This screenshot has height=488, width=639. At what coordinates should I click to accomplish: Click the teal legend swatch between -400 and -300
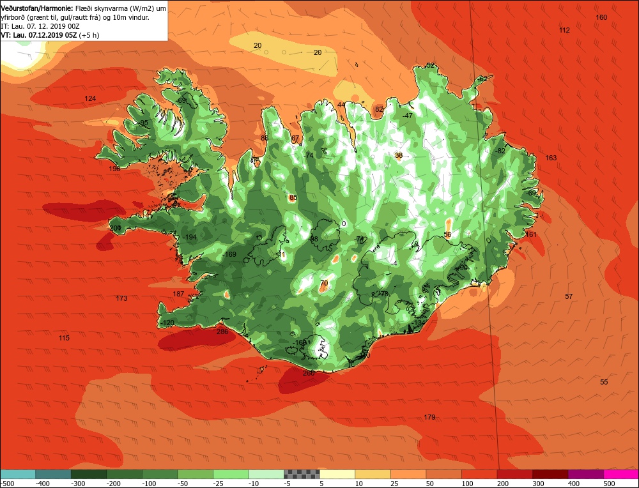(53, 474)
